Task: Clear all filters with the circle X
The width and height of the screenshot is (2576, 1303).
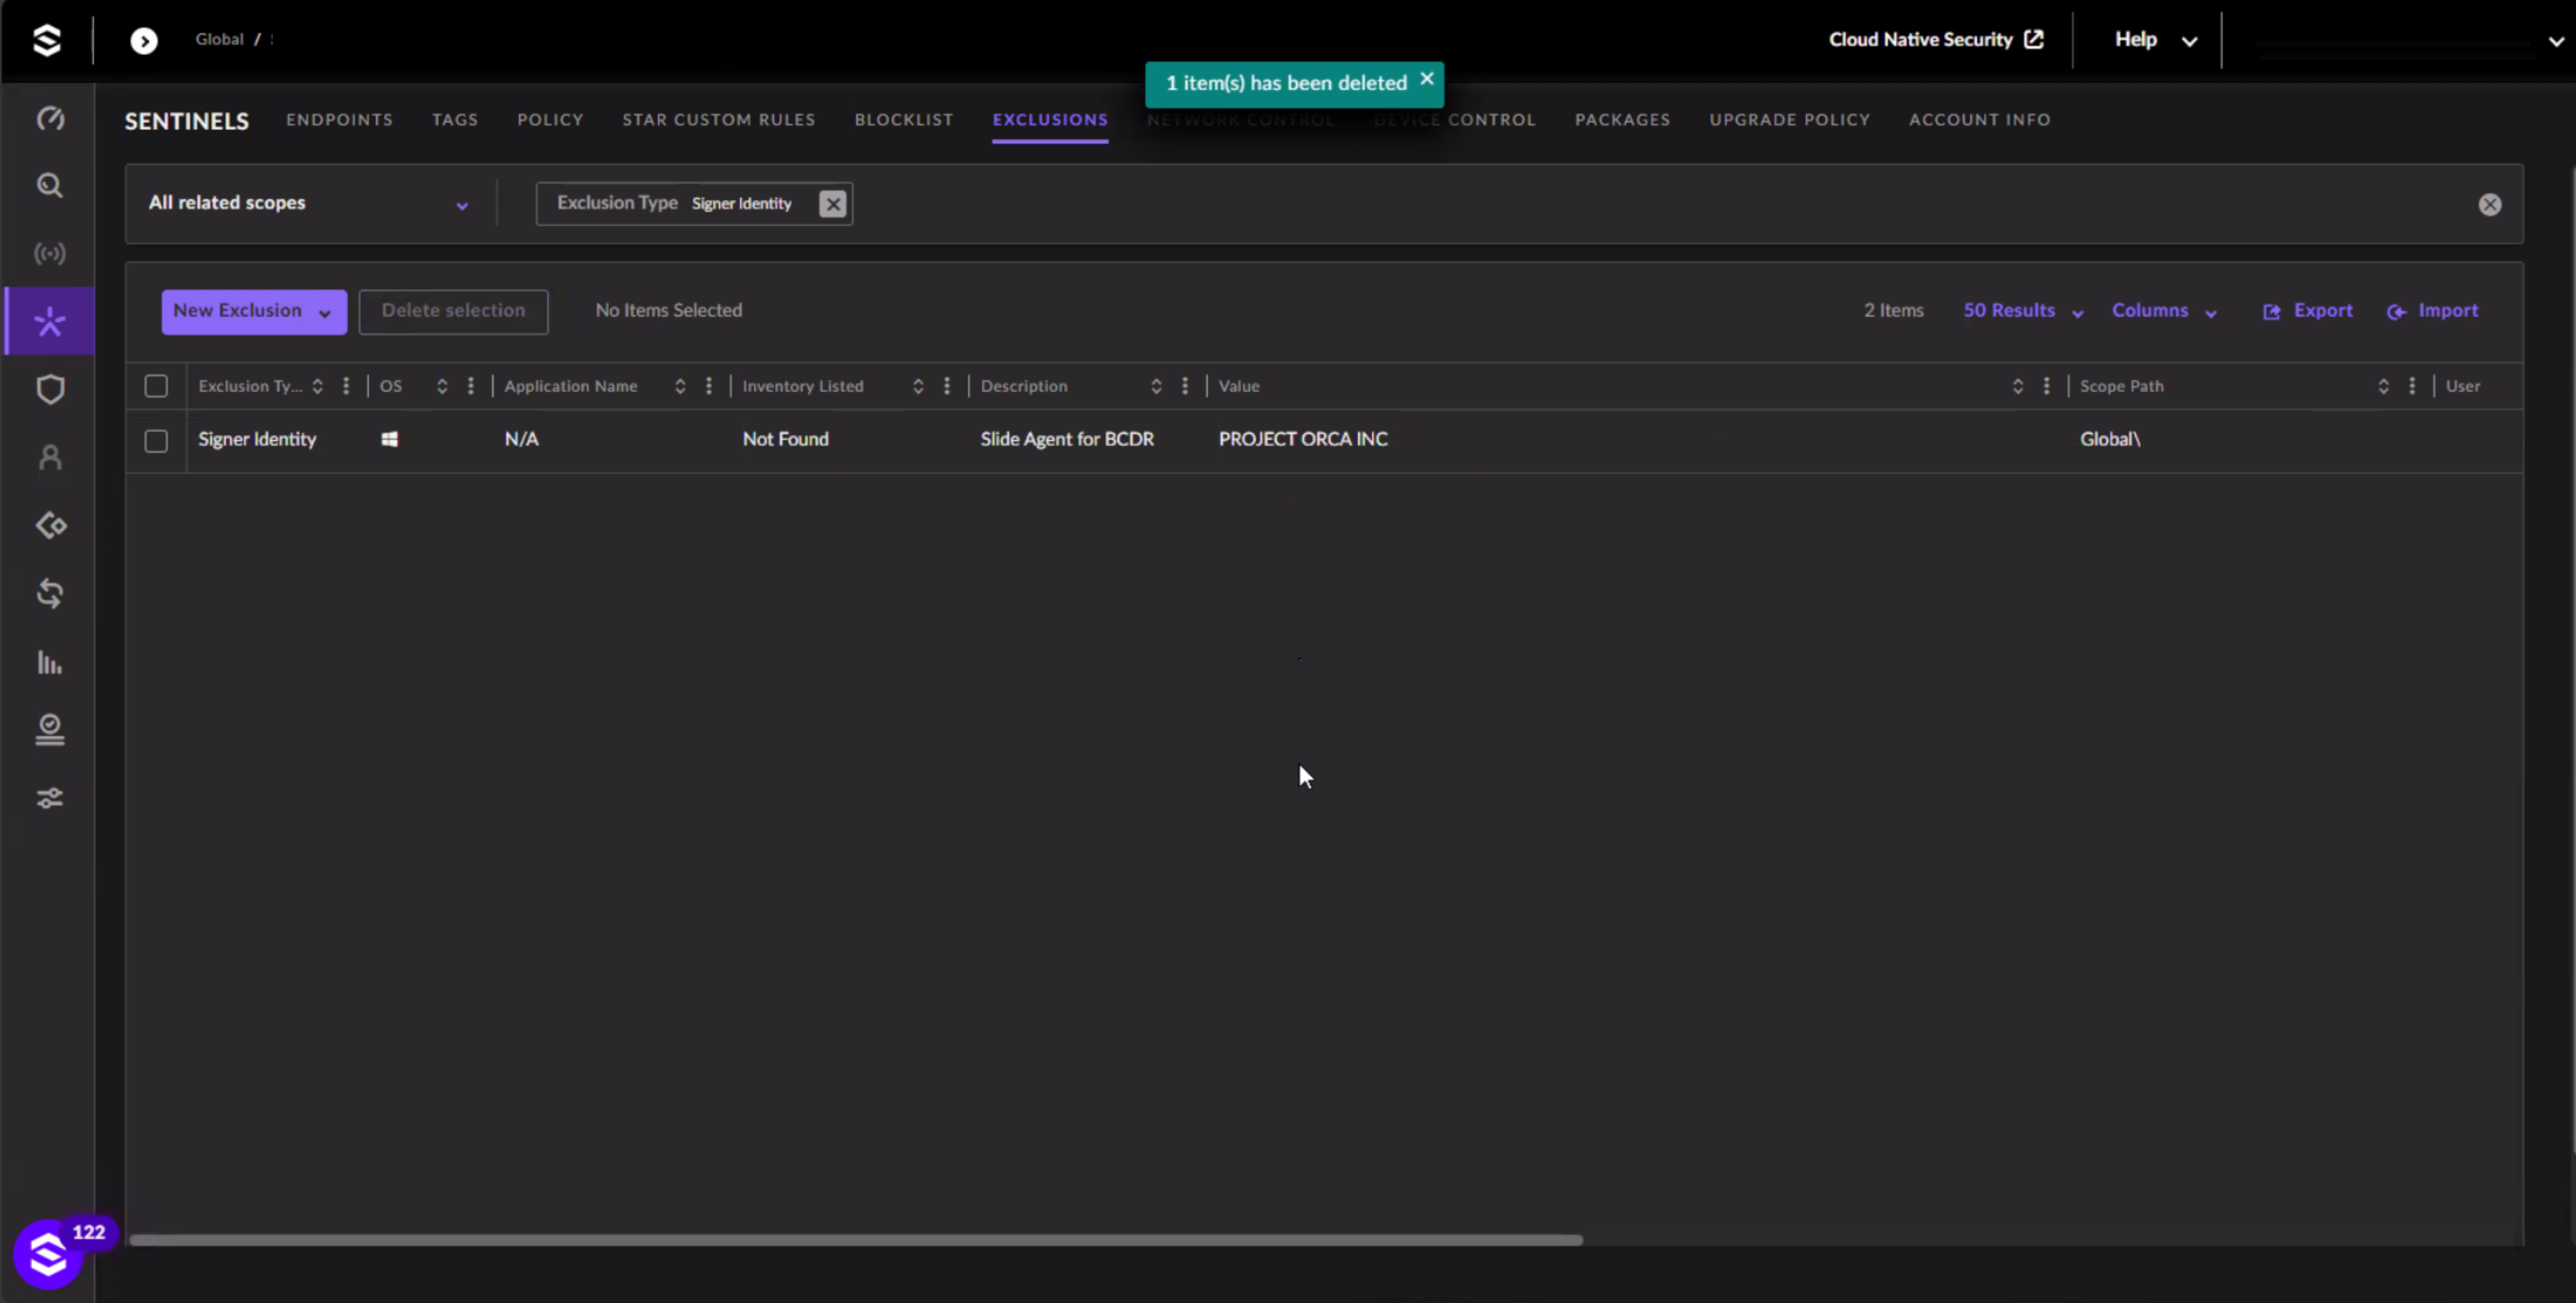Action: [x=2489, y=204]
